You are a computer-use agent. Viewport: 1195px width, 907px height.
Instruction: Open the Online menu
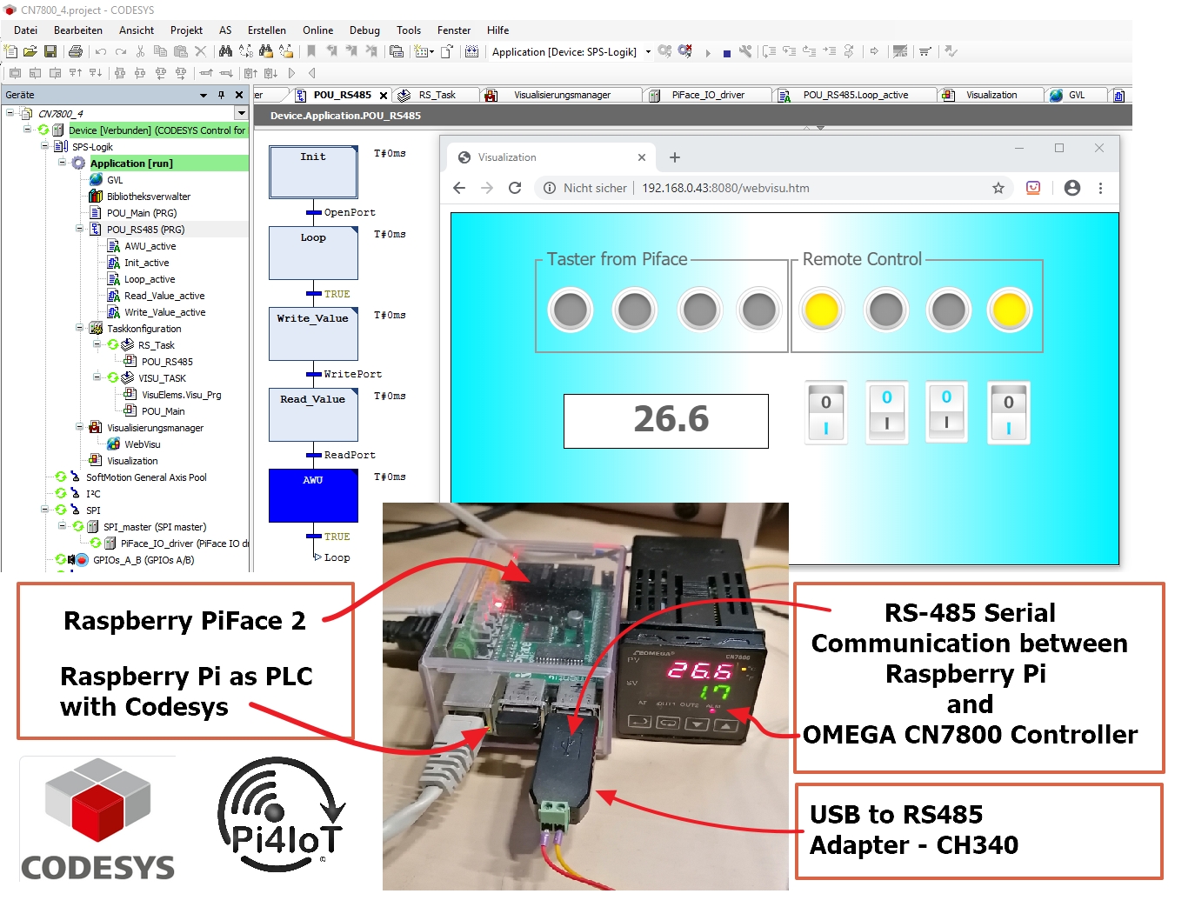[x=317, y=30]
